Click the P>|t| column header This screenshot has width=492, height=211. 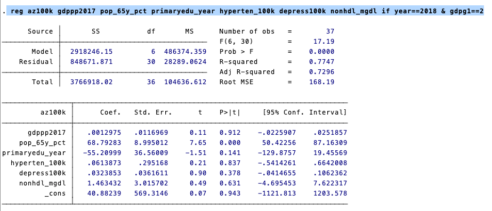click(230, 112)
